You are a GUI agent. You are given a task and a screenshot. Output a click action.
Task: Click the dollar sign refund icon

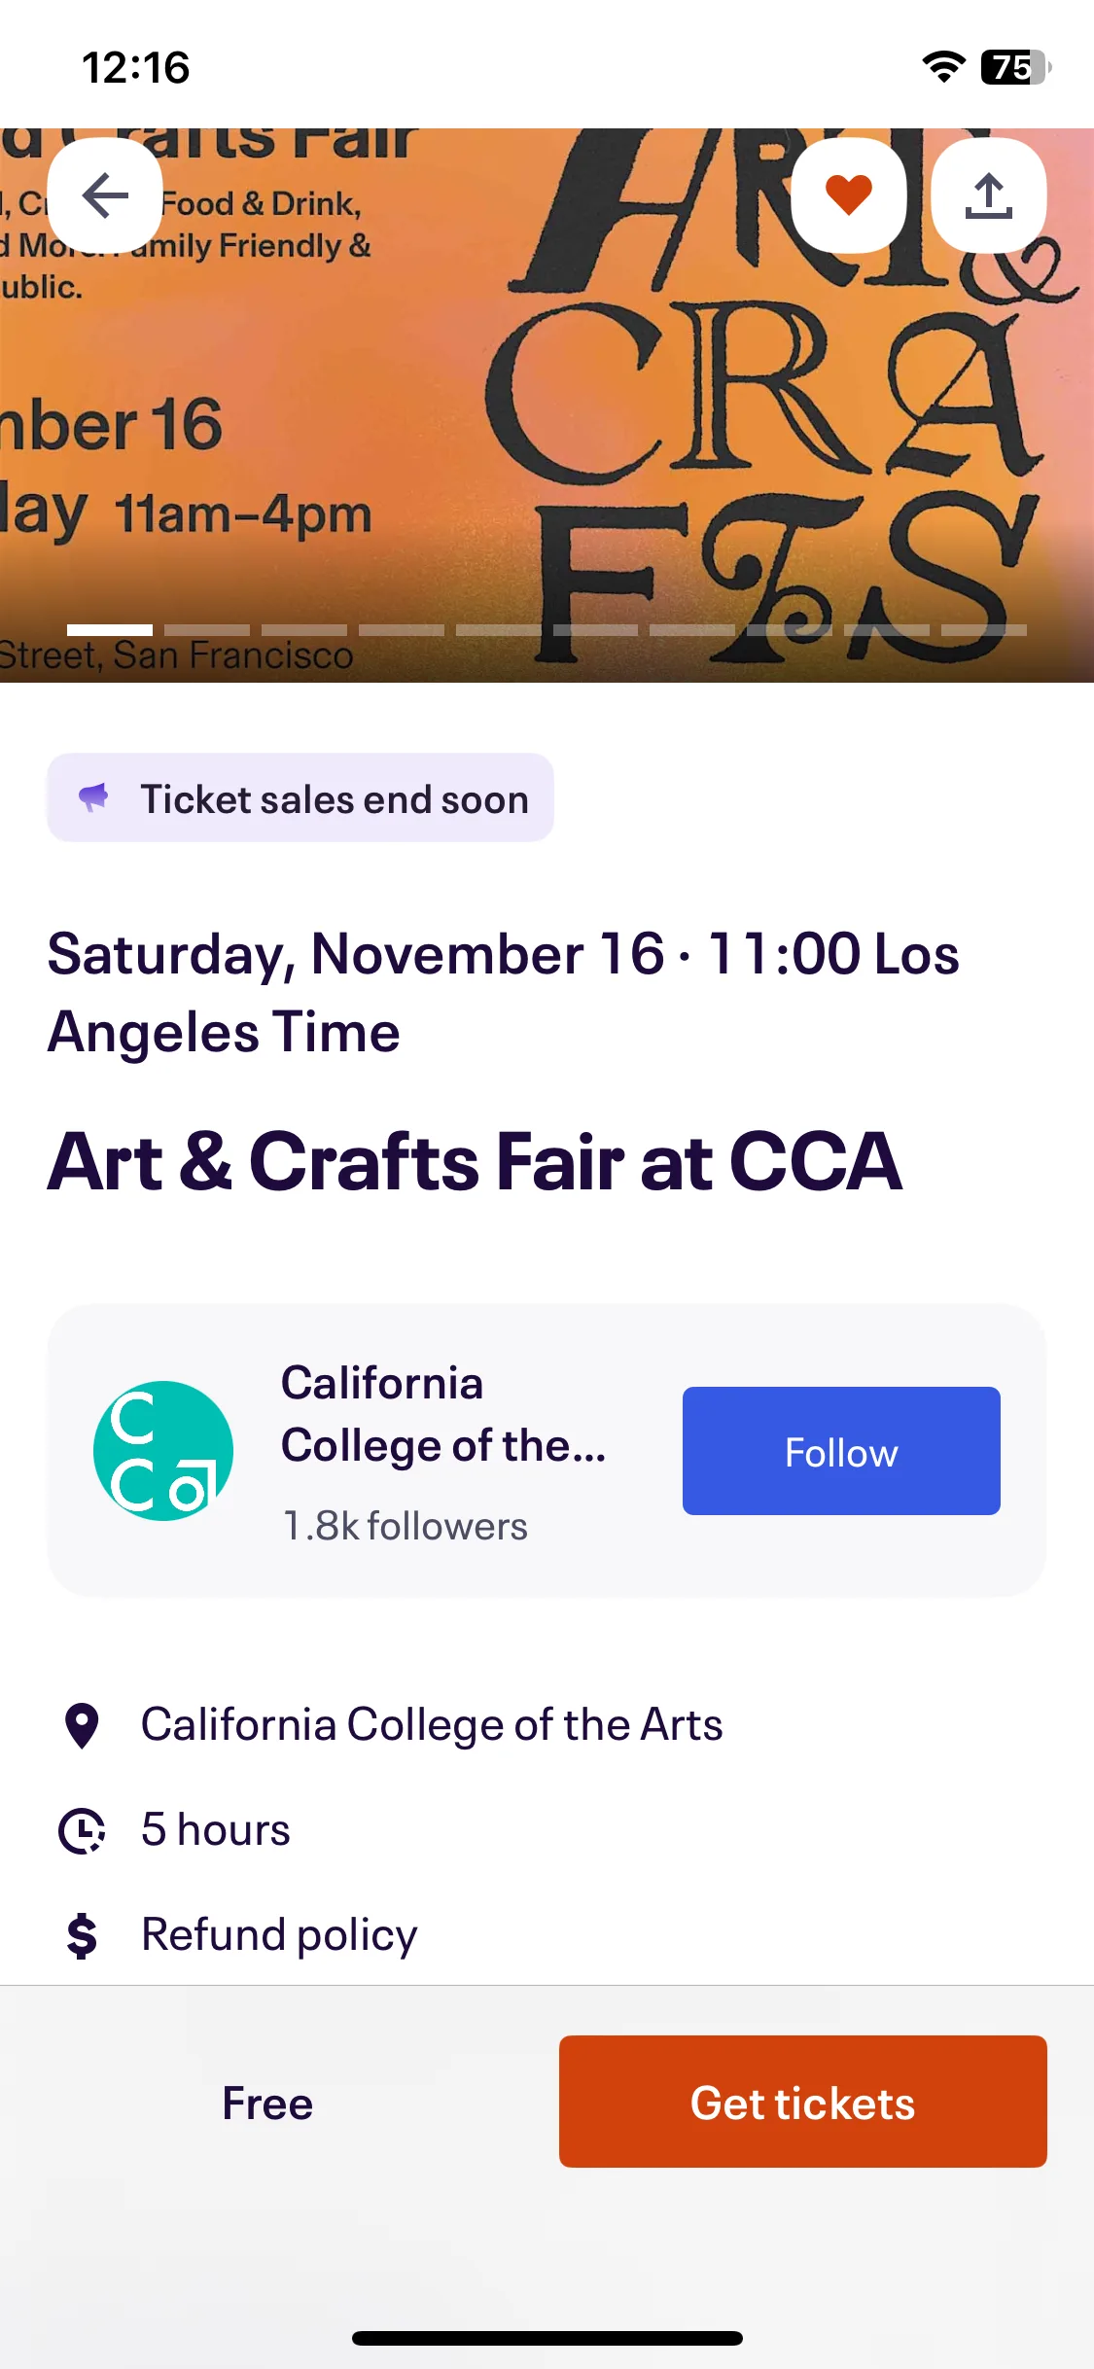coord(82,1935)
